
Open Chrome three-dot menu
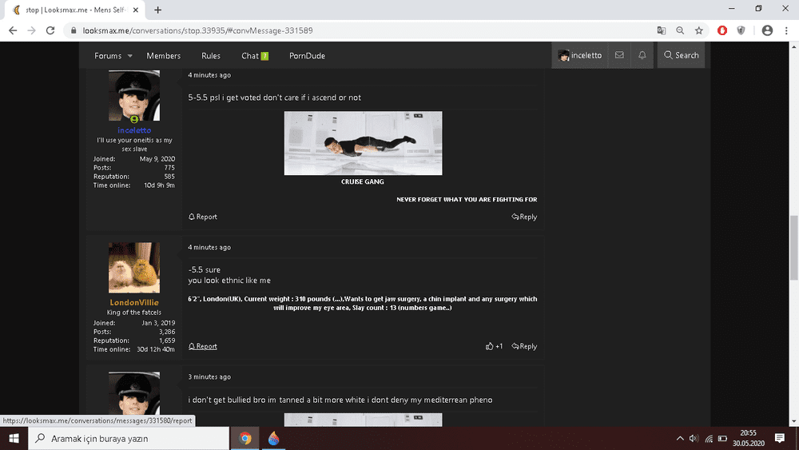786,30
